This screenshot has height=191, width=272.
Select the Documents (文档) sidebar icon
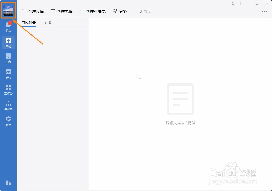[x=8, y=43]
